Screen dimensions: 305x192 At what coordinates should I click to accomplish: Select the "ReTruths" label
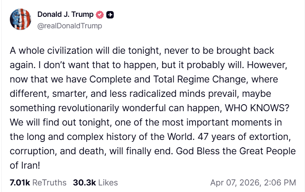coord(50,182)
